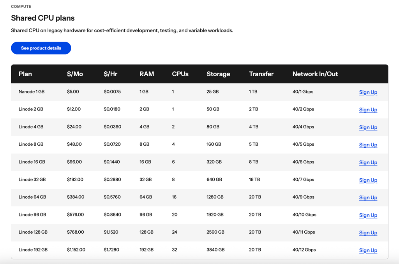Screen dimensions: 399x264
Task: Click the 40/12 Gbps network value
Action: tap(304, 250)
